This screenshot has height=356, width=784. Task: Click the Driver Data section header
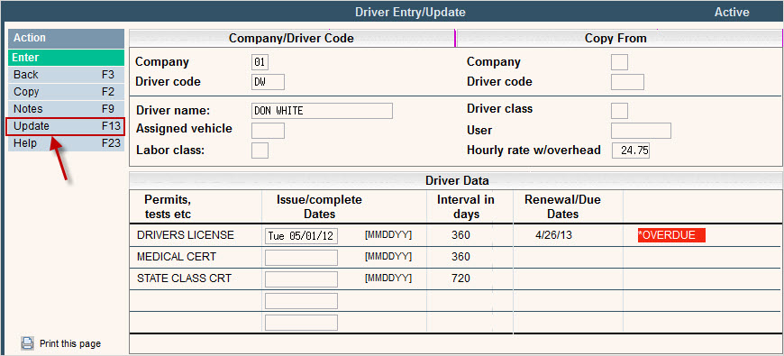[x=457, y=180]
